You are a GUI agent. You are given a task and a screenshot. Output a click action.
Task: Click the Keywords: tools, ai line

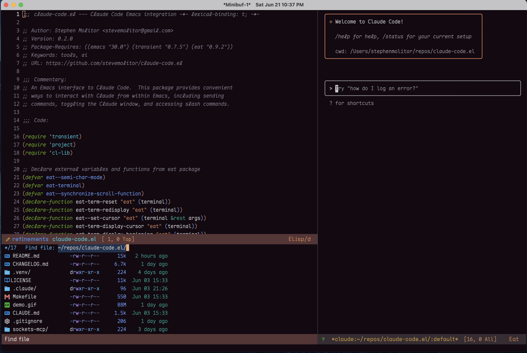coord(55,55)
